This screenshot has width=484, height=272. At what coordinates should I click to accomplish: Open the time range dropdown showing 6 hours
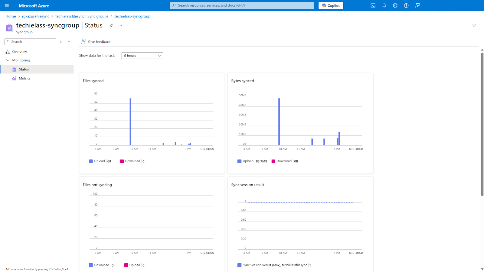click(142, 55)
